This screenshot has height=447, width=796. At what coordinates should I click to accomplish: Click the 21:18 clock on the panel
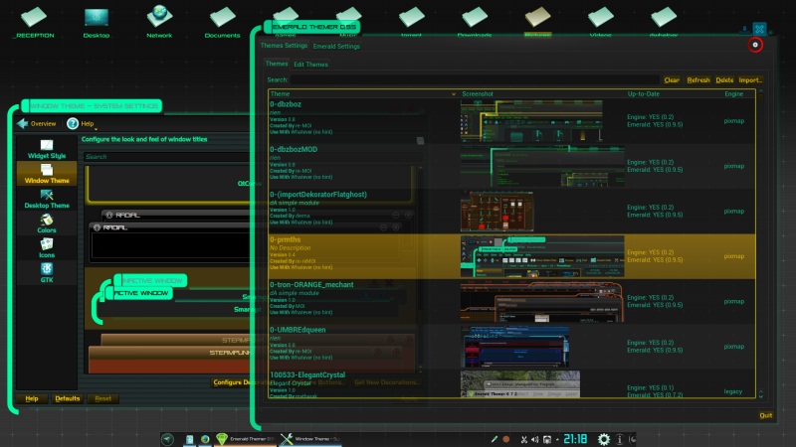tap(575, 439)
